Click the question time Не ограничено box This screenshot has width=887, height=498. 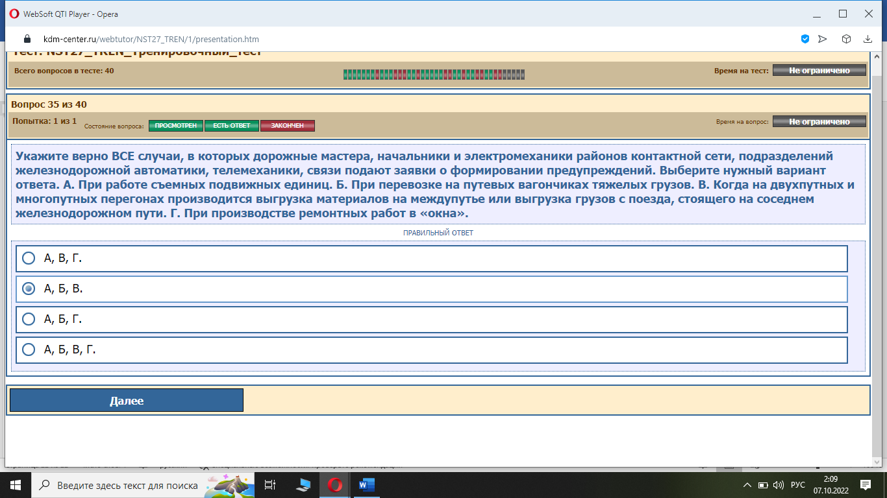coord(819,121)
